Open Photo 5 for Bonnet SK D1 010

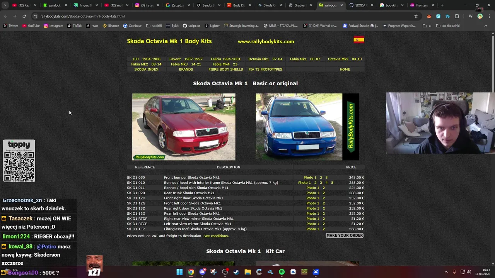coord(332,183)
